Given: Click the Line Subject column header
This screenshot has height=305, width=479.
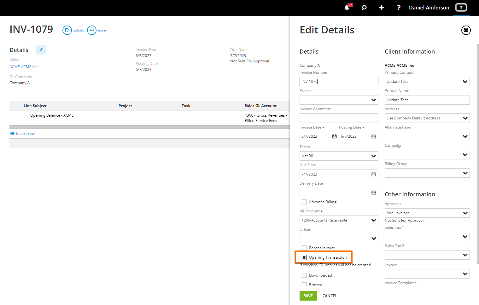Looking at the screenshot, I should coord(35,106).
